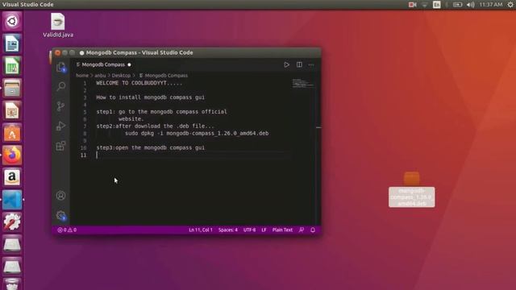Launch Firefox from the launcher

[x=12, y=155]
